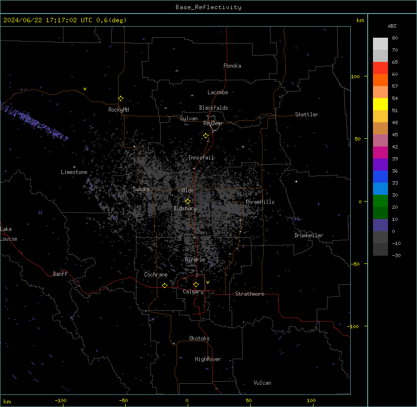Click the Limestone label
This screenshot has height=407, width=417.
click(x=74, y=172)
